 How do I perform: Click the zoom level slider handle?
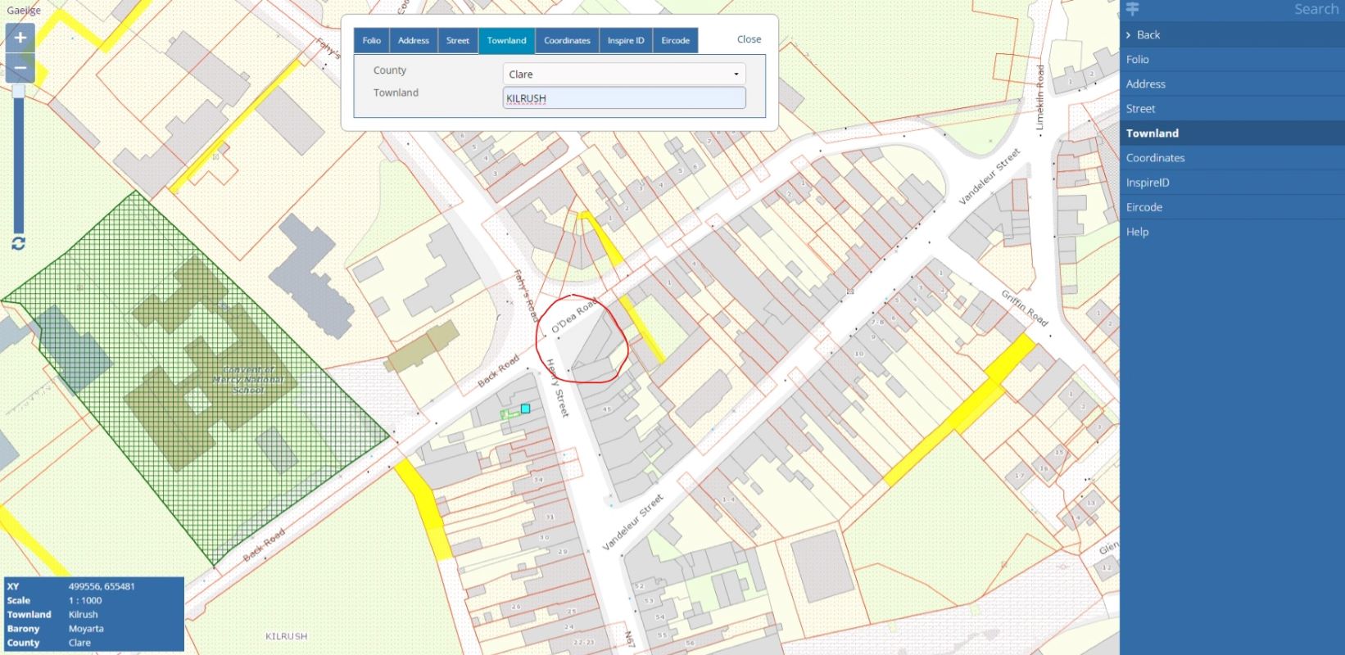(x=18, y=91)
